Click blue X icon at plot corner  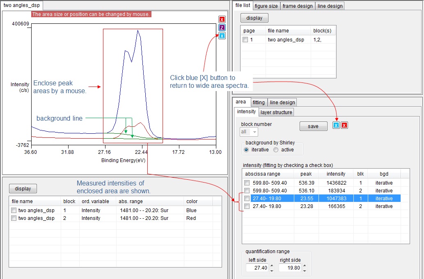(x=222, y=36)
